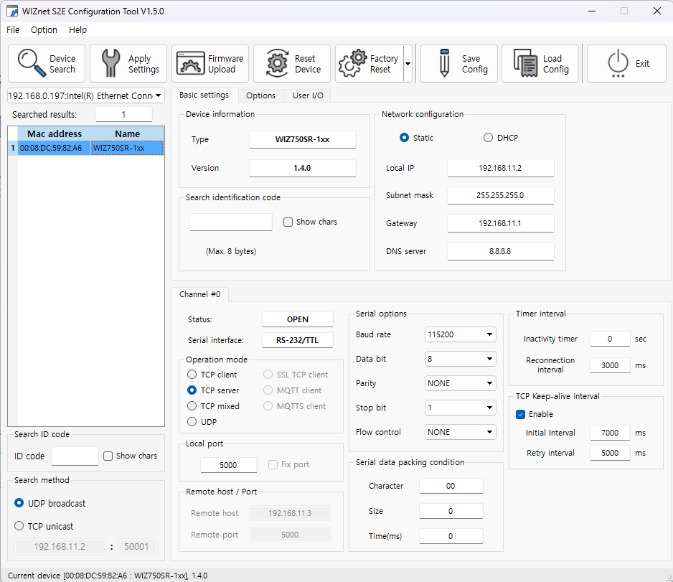Click Keep-alive Initial Interval field
This screenshot has width=673, height=582.
pyautogui.click(x=610, y=433)
